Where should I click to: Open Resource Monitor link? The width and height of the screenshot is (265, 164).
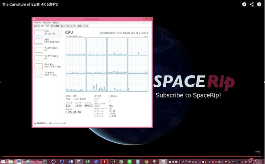pyautogui.click(x=57, y=123)
